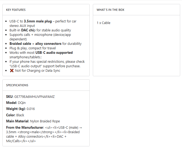
Task: Click the bold "3.5mm male plug" text
Action: coord(38,21)
